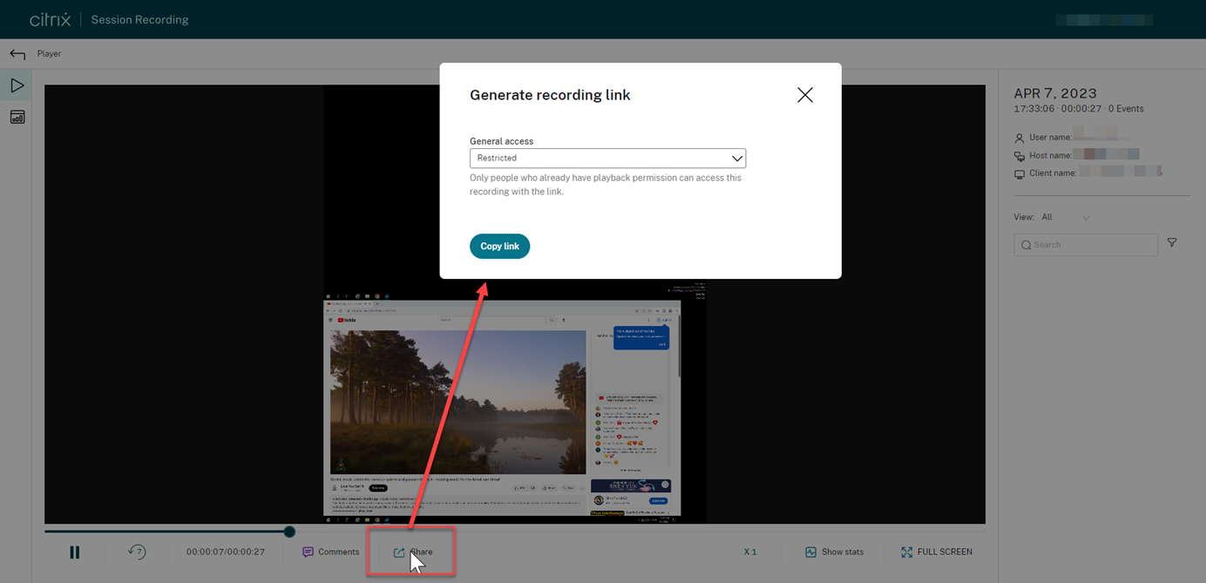Click the Citrix logo in the header
This screenshot has width=1206, height=583.
point(50,18)
